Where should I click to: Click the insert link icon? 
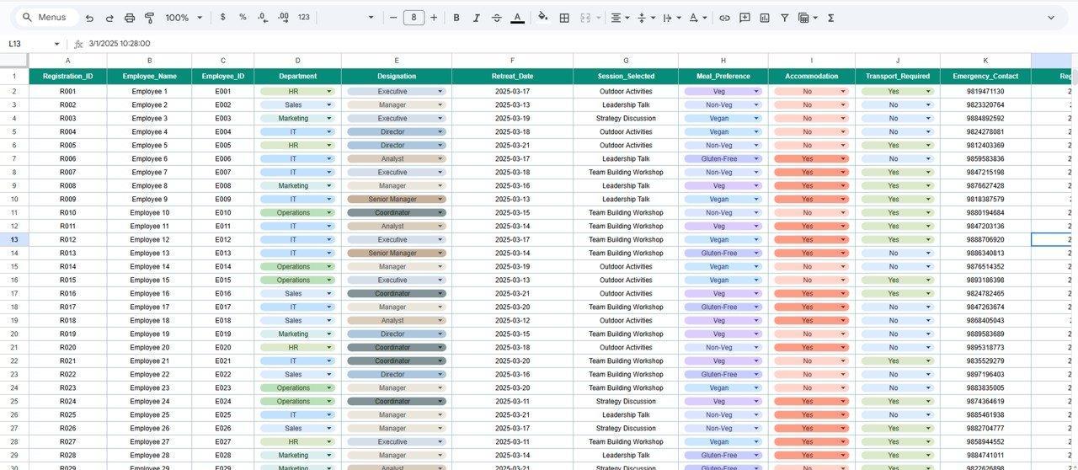click(x=724, y=18)
